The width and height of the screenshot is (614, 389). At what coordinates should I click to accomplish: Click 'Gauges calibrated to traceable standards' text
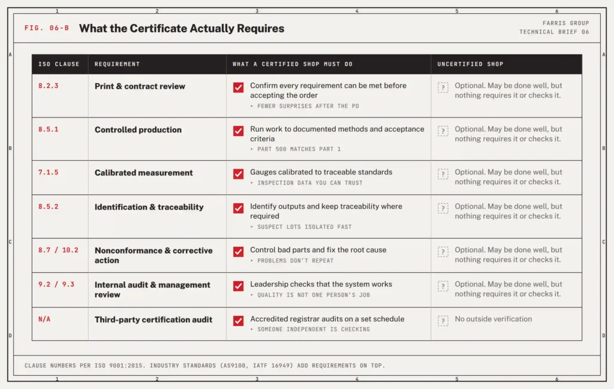pyautogui.click(x=321, y=172)
